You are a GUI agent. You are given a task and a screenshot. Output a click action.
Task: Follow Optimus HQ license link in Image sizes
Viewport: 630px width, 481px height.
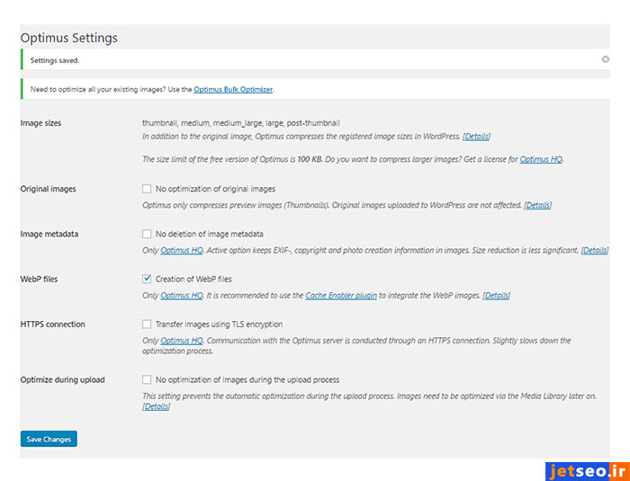541,159
